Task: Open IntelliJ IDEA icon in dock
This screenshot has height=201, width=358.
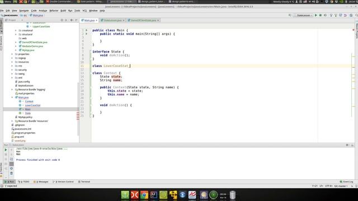Action: [154, 195]
